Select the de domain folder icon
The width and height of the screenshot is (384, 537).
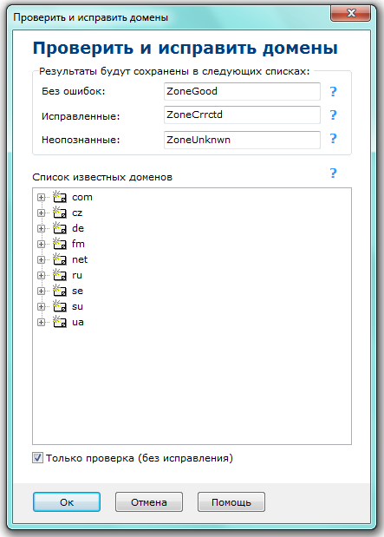click(60, 228)
